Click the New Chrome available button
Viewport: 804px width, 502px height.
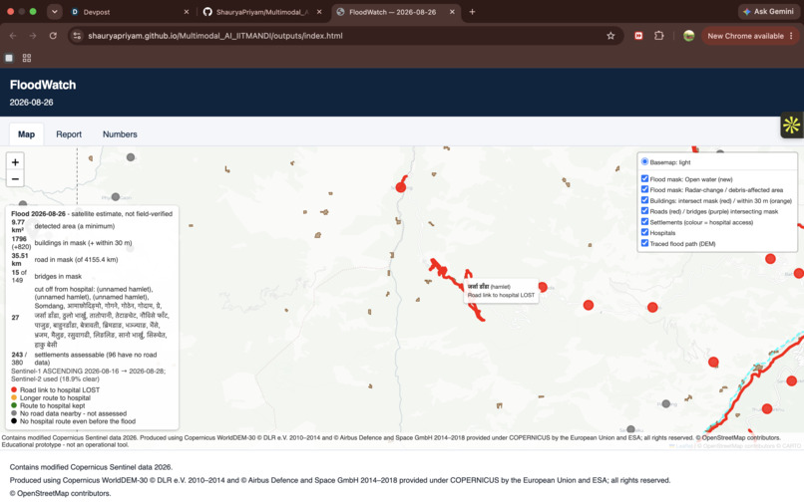click(x=750, y=36)
